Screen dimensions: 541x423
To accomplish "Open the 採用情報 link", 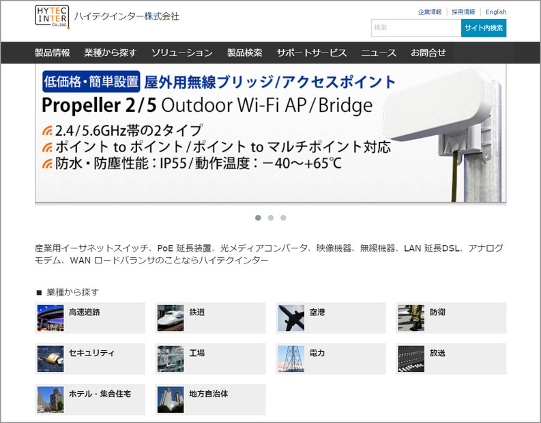I will coord(463,12).
